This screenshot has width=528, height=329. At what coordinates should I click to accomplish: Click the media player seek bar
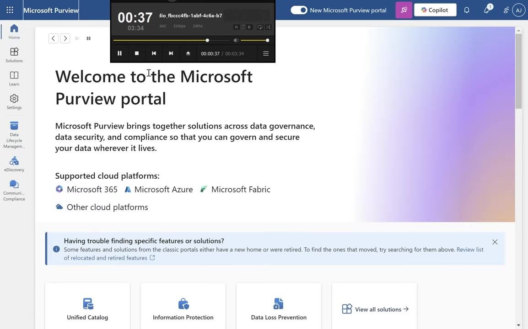172,40
